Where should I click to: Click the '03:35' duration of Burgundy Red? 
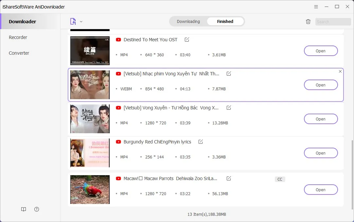point(185,157)
